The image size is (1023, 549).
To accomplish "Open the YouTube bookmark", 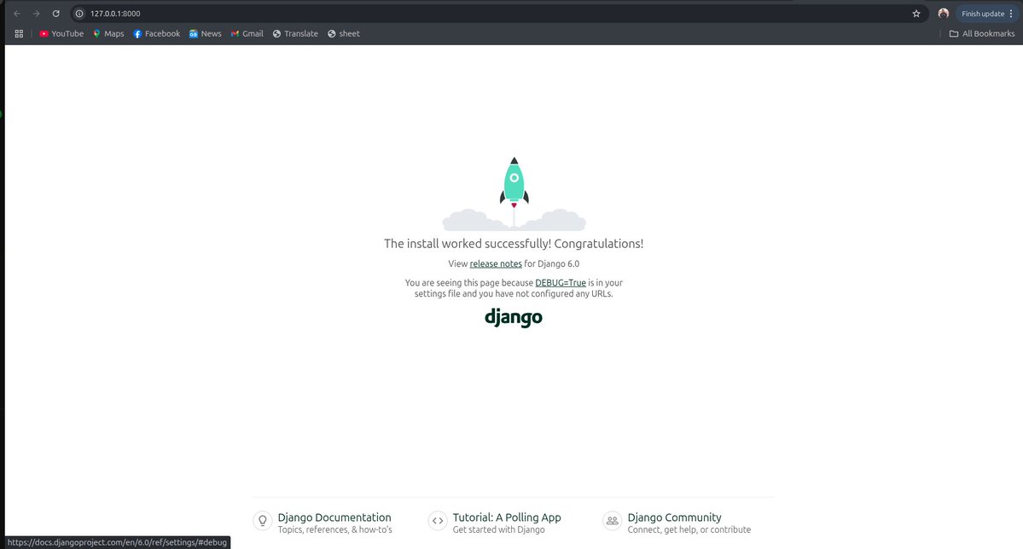I will (61, 34).
